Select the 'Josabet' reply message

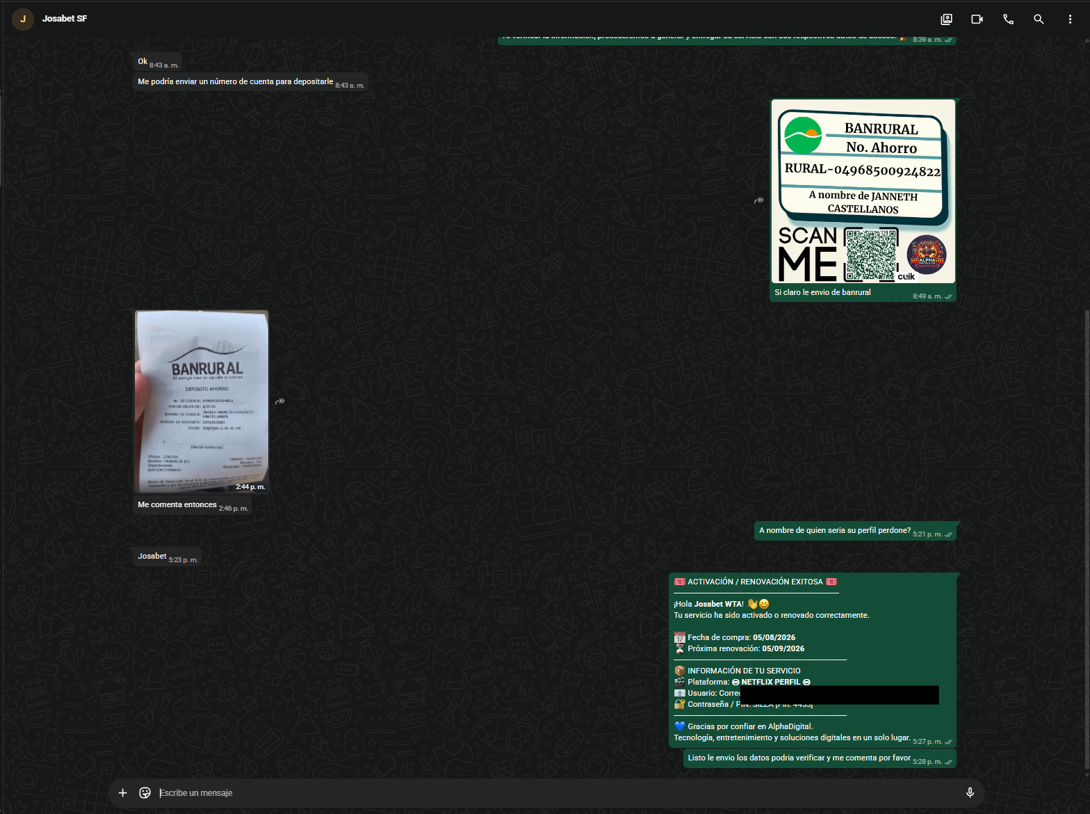[167, 557]
